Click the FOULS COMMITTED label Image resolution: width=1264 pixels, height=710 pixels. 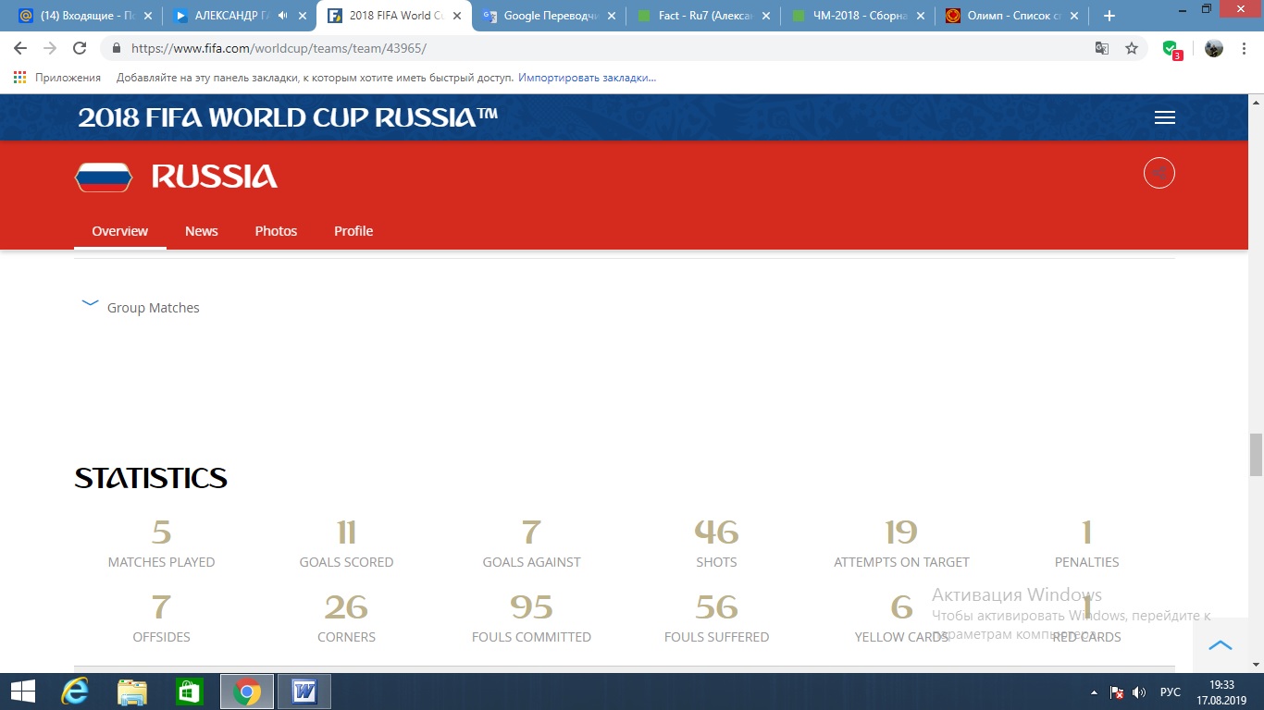[x=531, y=637]
